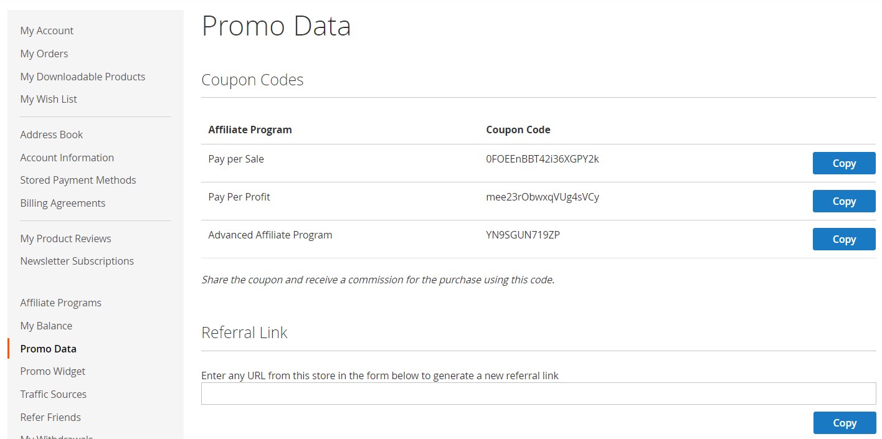Go to Traffic Sources

pyautogui.click(x=54, y=394)
